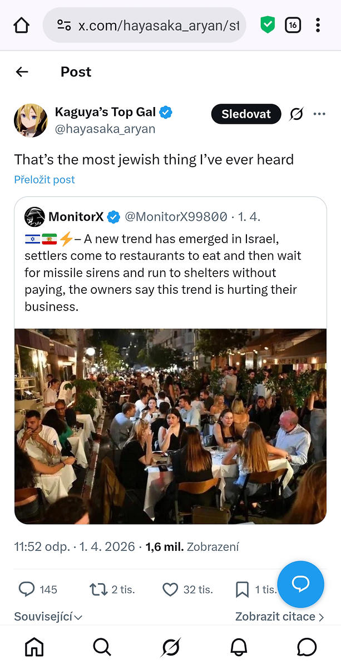
Task: Open Grok icon next to Sledovat button
Action: (x=296, y=114)
